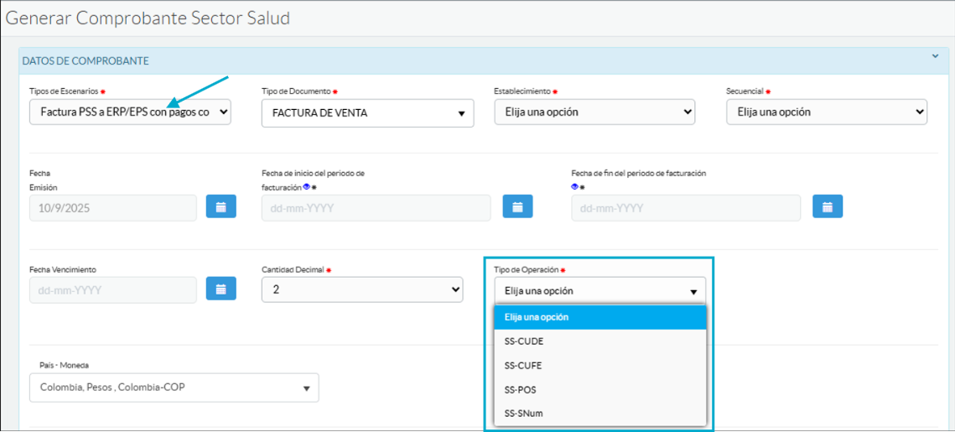Collapse the Datos de Comprobante panel
The height and width of the screenshot is (432, 955).
pos(935,57)
